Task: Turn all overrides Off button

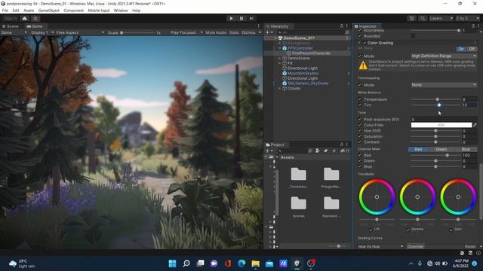Action: click(x=471, y=49)
